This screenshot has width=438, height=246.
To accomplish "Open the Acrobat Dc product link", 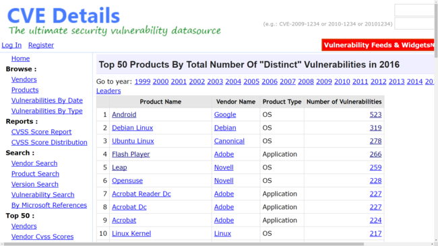I will click(129, 207).
